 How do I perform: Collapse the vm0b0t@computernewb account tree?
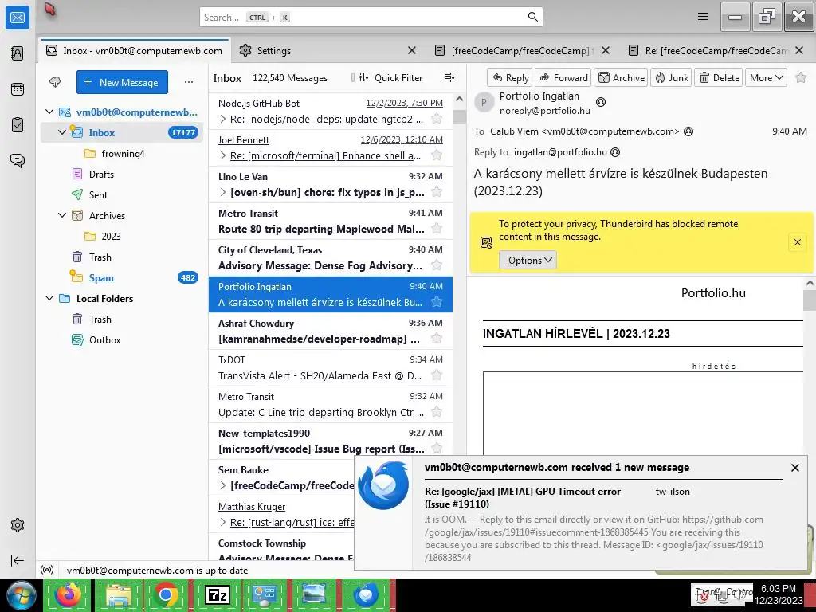click(49, 112)
